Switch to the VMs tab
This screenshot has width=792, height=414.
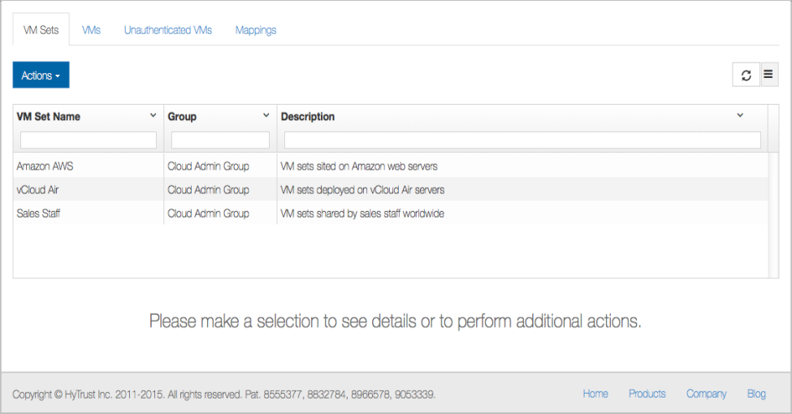91,30
